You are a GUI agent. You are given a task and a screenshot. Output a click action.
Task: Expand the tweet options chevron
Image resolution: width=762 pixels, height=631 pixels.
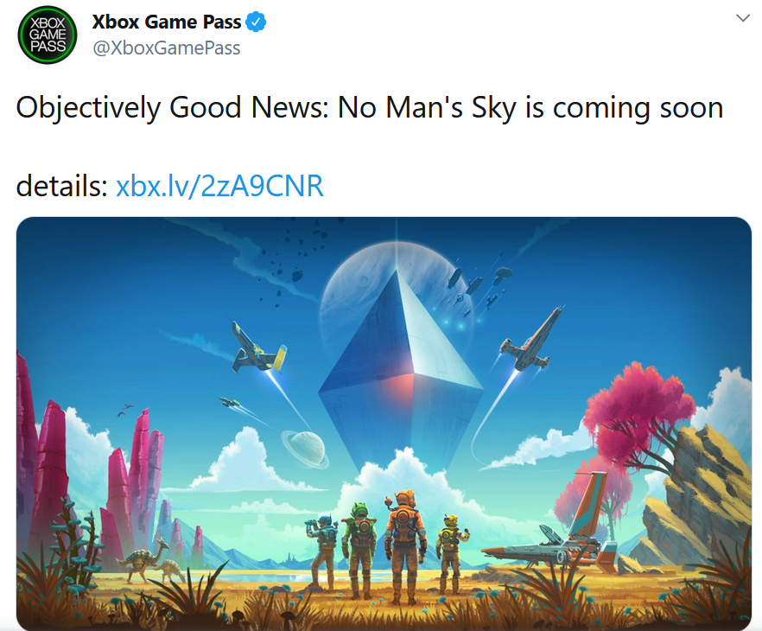point(743,18)
